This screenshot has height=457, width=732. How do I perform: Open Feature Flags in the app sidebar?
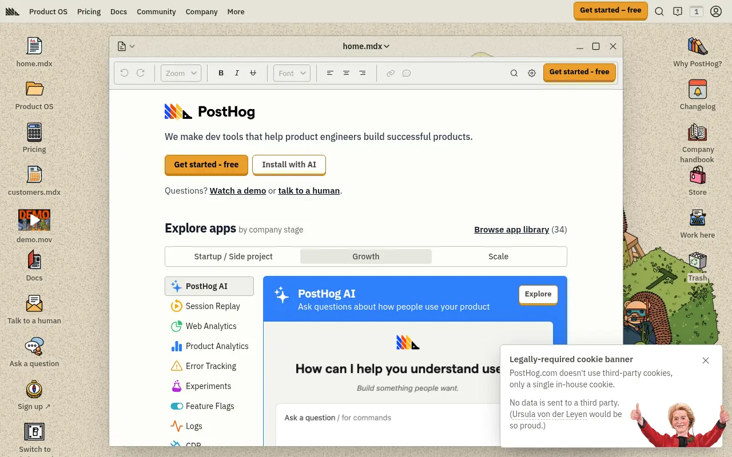[209, 406]
